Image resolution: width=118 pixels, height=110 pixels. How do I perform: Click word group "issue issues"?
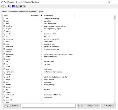pyautogui.click(x=48, y=69)
